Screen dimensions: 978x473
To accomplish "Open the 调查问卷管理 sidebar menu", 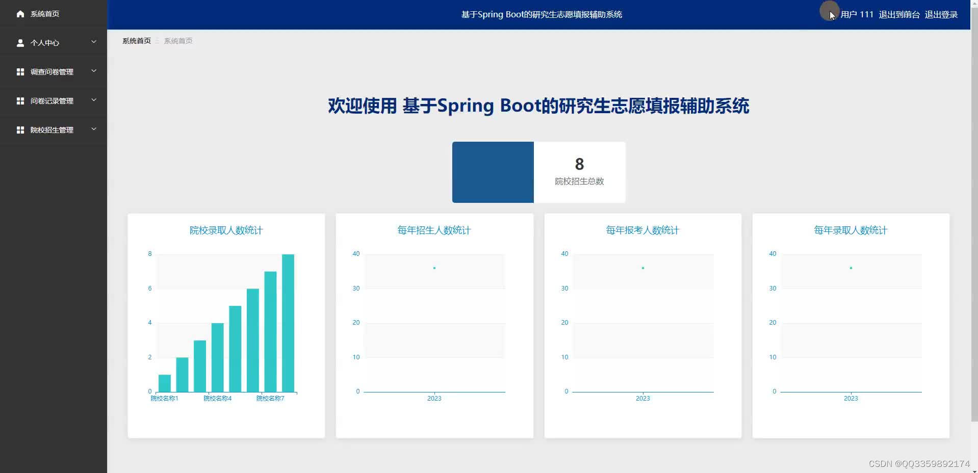I will [x=54, y=72].
